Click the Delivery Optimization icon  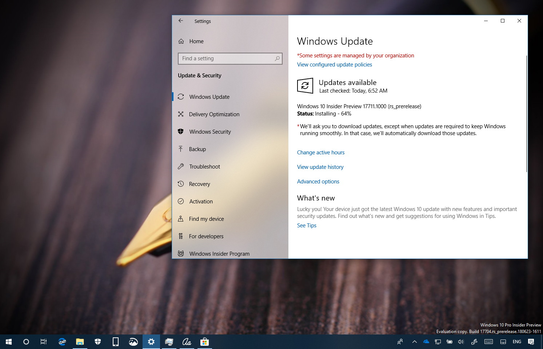(x=181, y=114)
